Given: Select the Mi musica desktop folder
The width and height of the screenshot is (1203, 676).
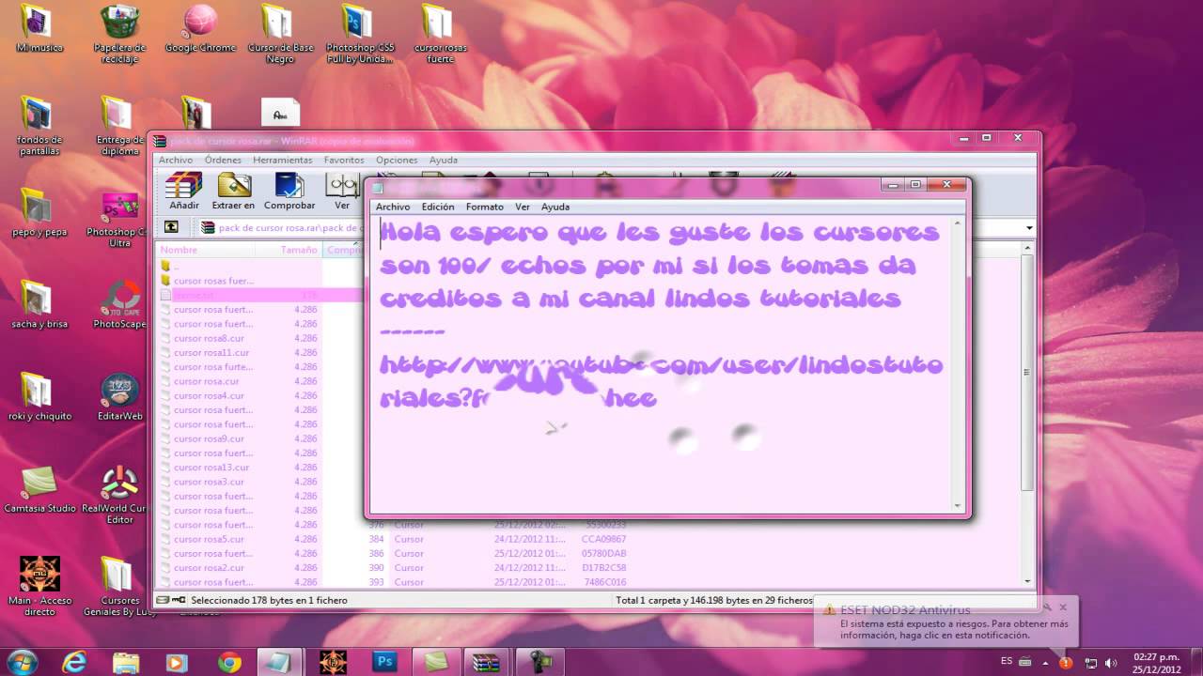Looking at the screenshot, I should 39,29.
